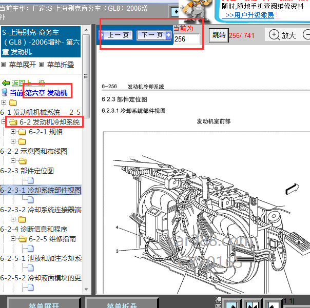Click the 256/ 741 page counter text
Image resolution: width=310 pixels, height=308 pixels.
[x=242, y=35]
